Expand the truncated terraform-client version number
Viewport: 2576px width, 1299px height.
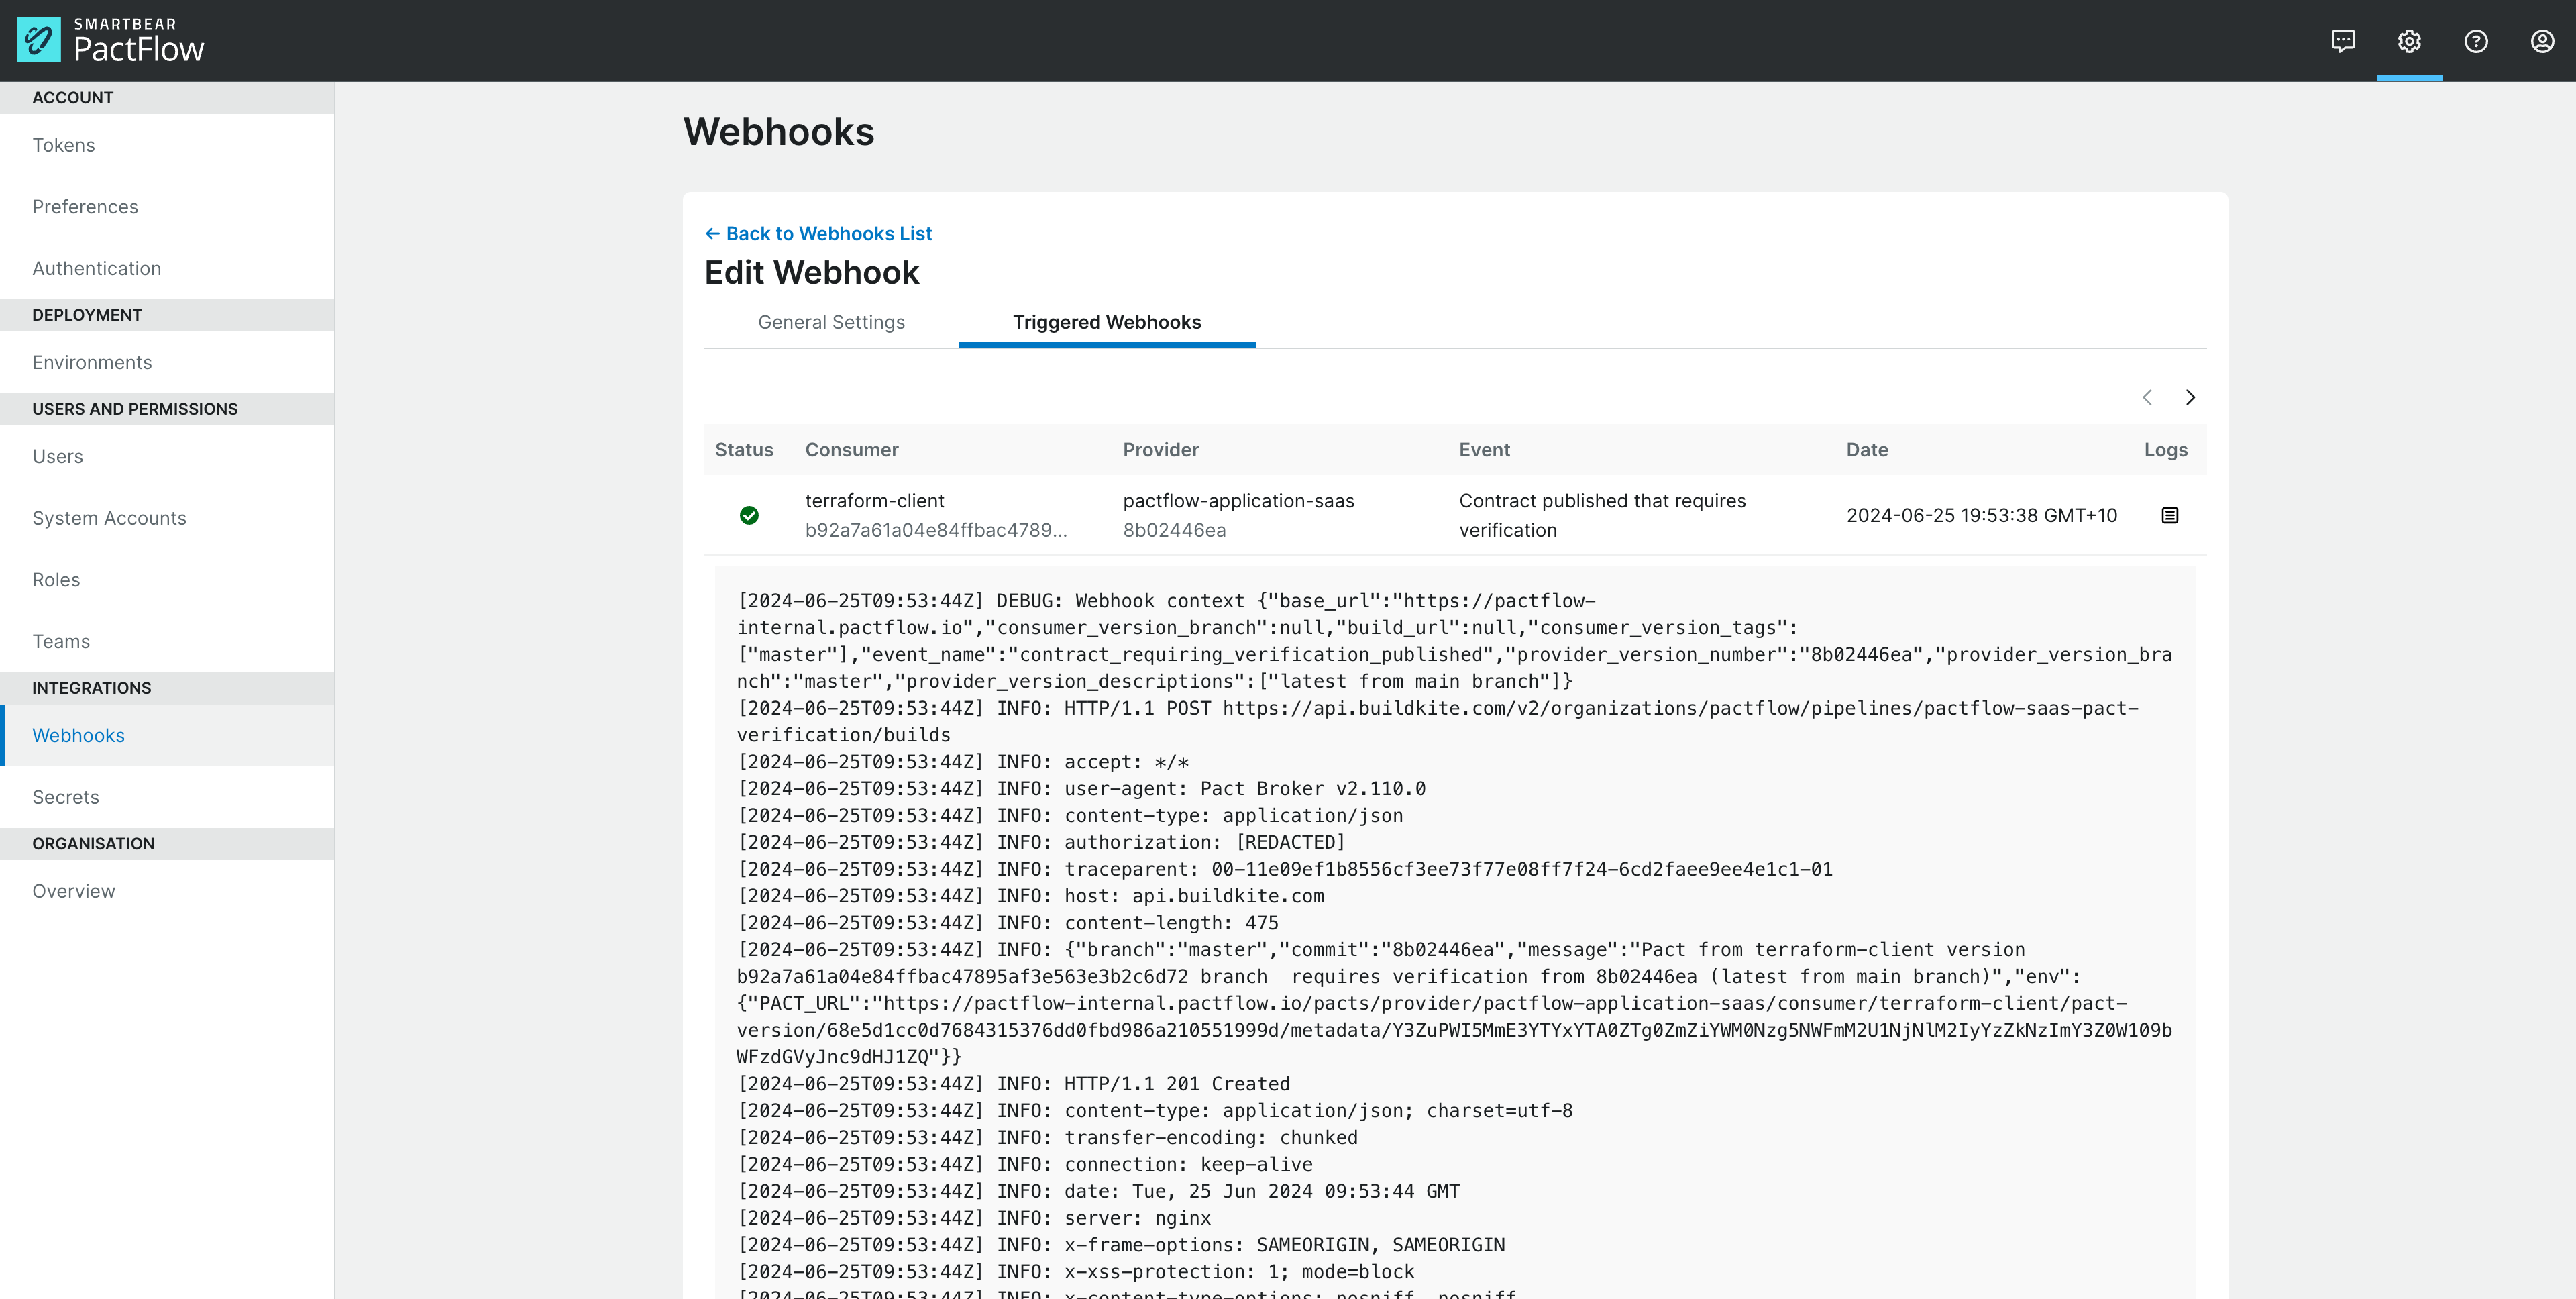point(937,531)
